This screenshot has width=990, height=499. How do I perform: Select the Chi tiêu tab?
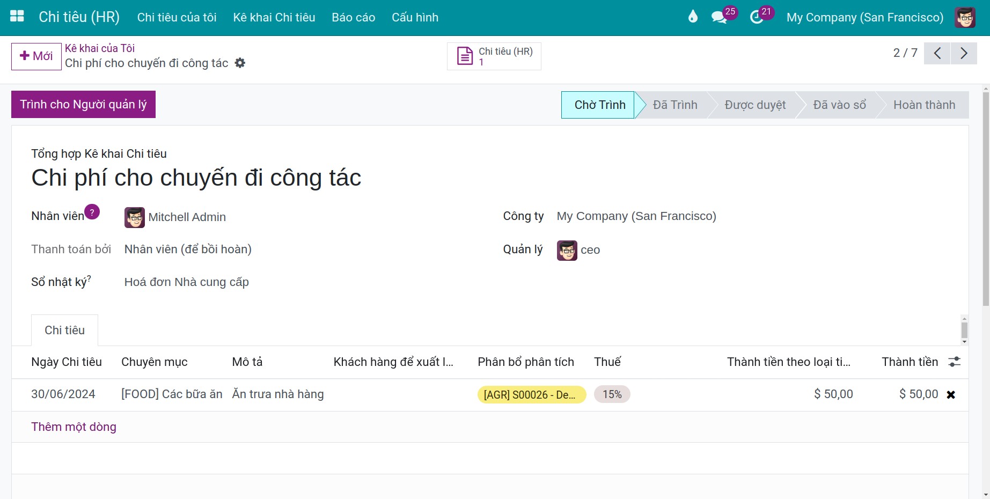pos(64,330)
